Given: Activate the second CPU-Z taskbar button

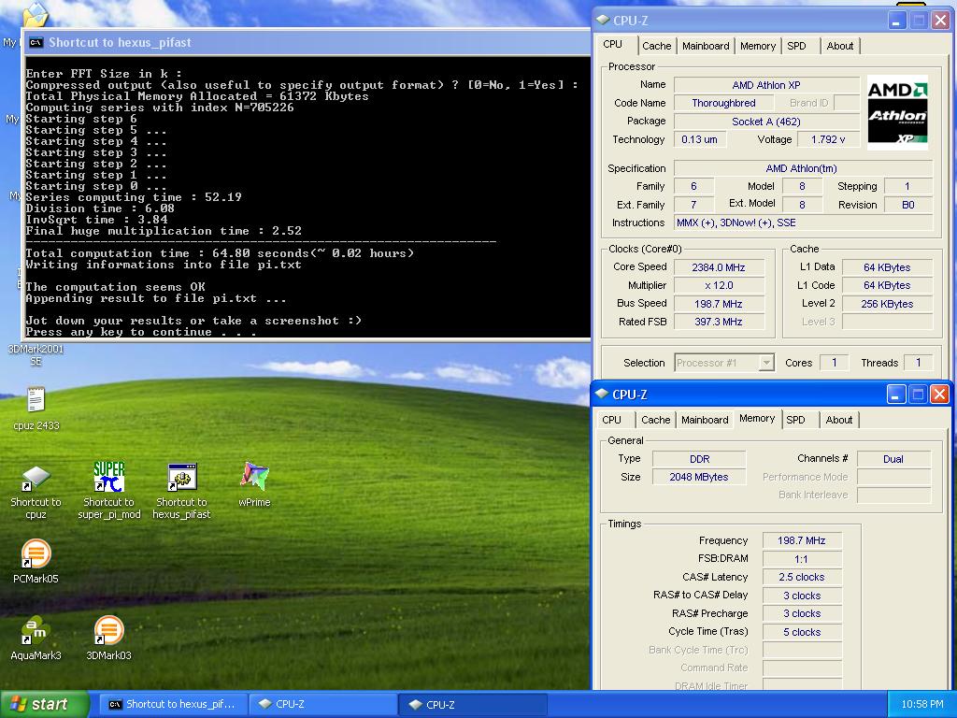Looking at the screenshot, I should tap(473, 704).
